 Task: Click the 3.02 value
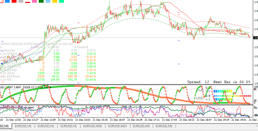(56, 70)
